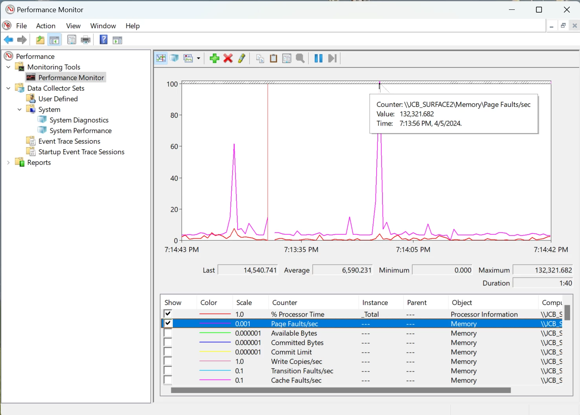Click the Average value field
Screen dimensions: 580x415
pos(342,270)
